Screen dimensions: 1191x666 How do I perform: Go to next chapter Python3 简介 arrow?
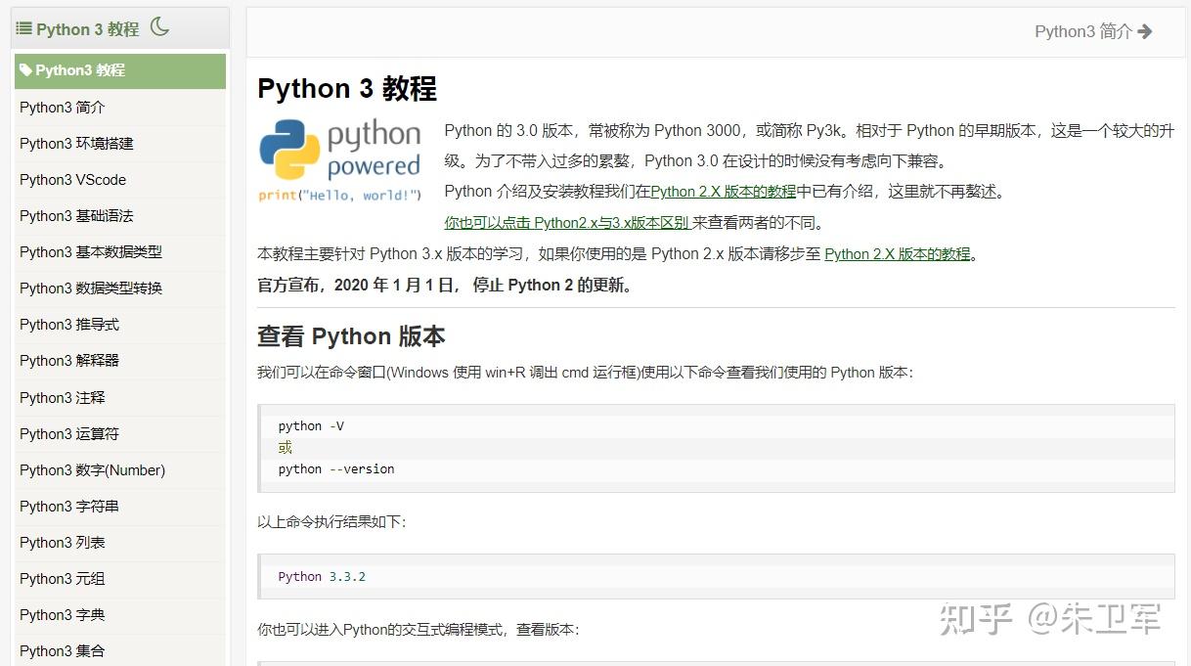point(1145,31)
